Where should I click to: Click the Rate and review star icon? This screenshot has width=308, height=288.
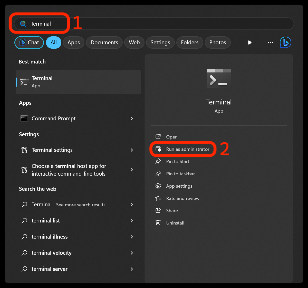[x=158, y=198]
